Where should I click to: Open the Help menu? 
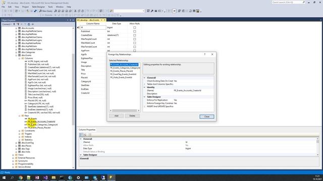[69, 7]
